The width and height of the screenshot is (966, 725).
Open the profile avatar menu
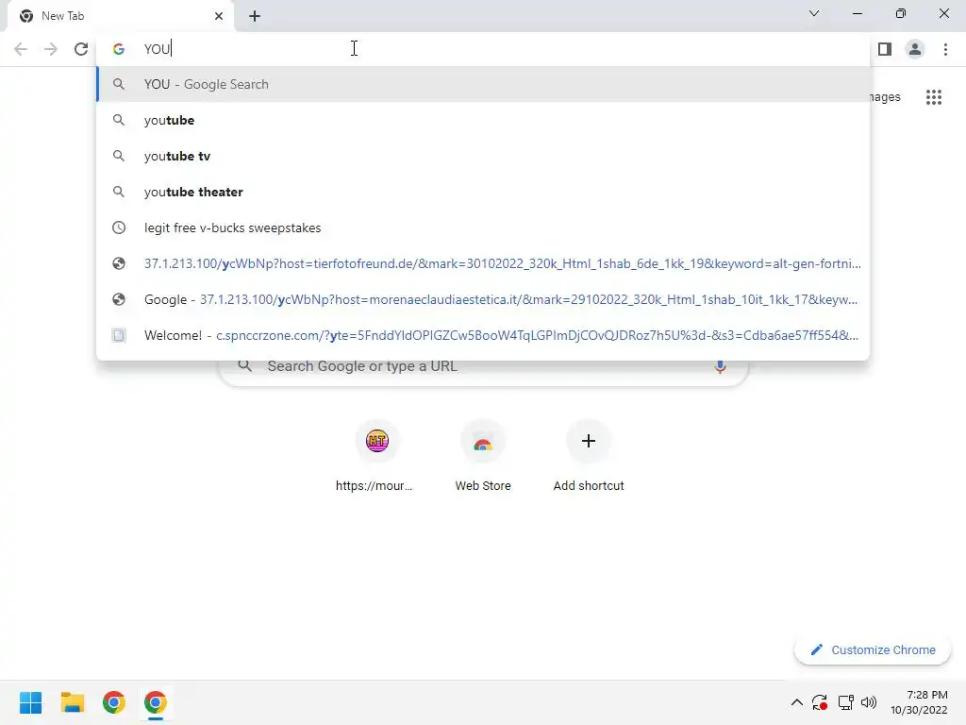click(915, 49)
